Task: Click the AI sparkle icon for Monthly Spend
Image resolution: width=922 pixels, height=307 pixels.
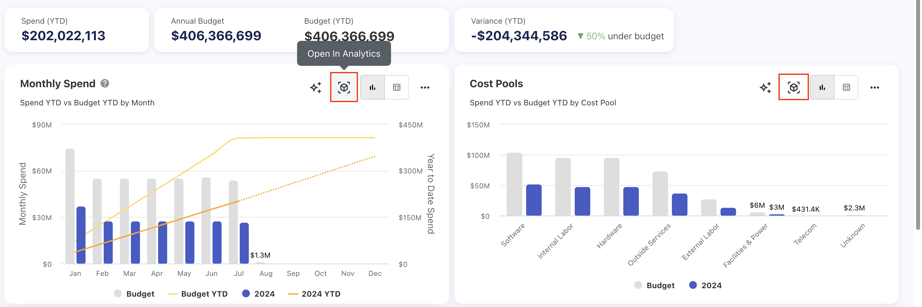Action: point(315,88)
